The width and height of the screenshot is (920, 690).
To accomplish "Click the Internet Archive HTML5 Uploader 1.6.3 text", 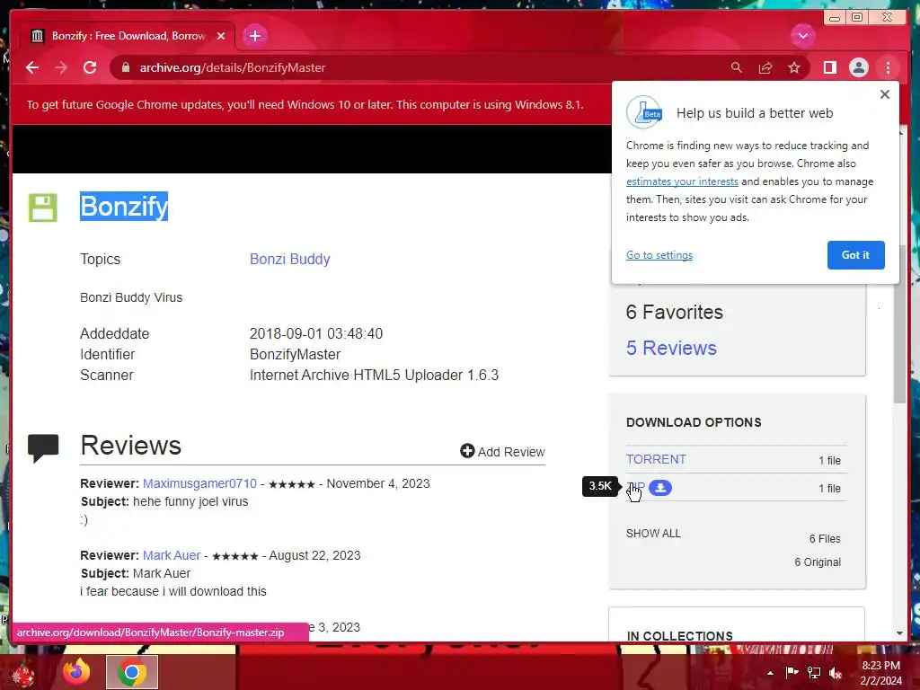I will pos(374,375).
